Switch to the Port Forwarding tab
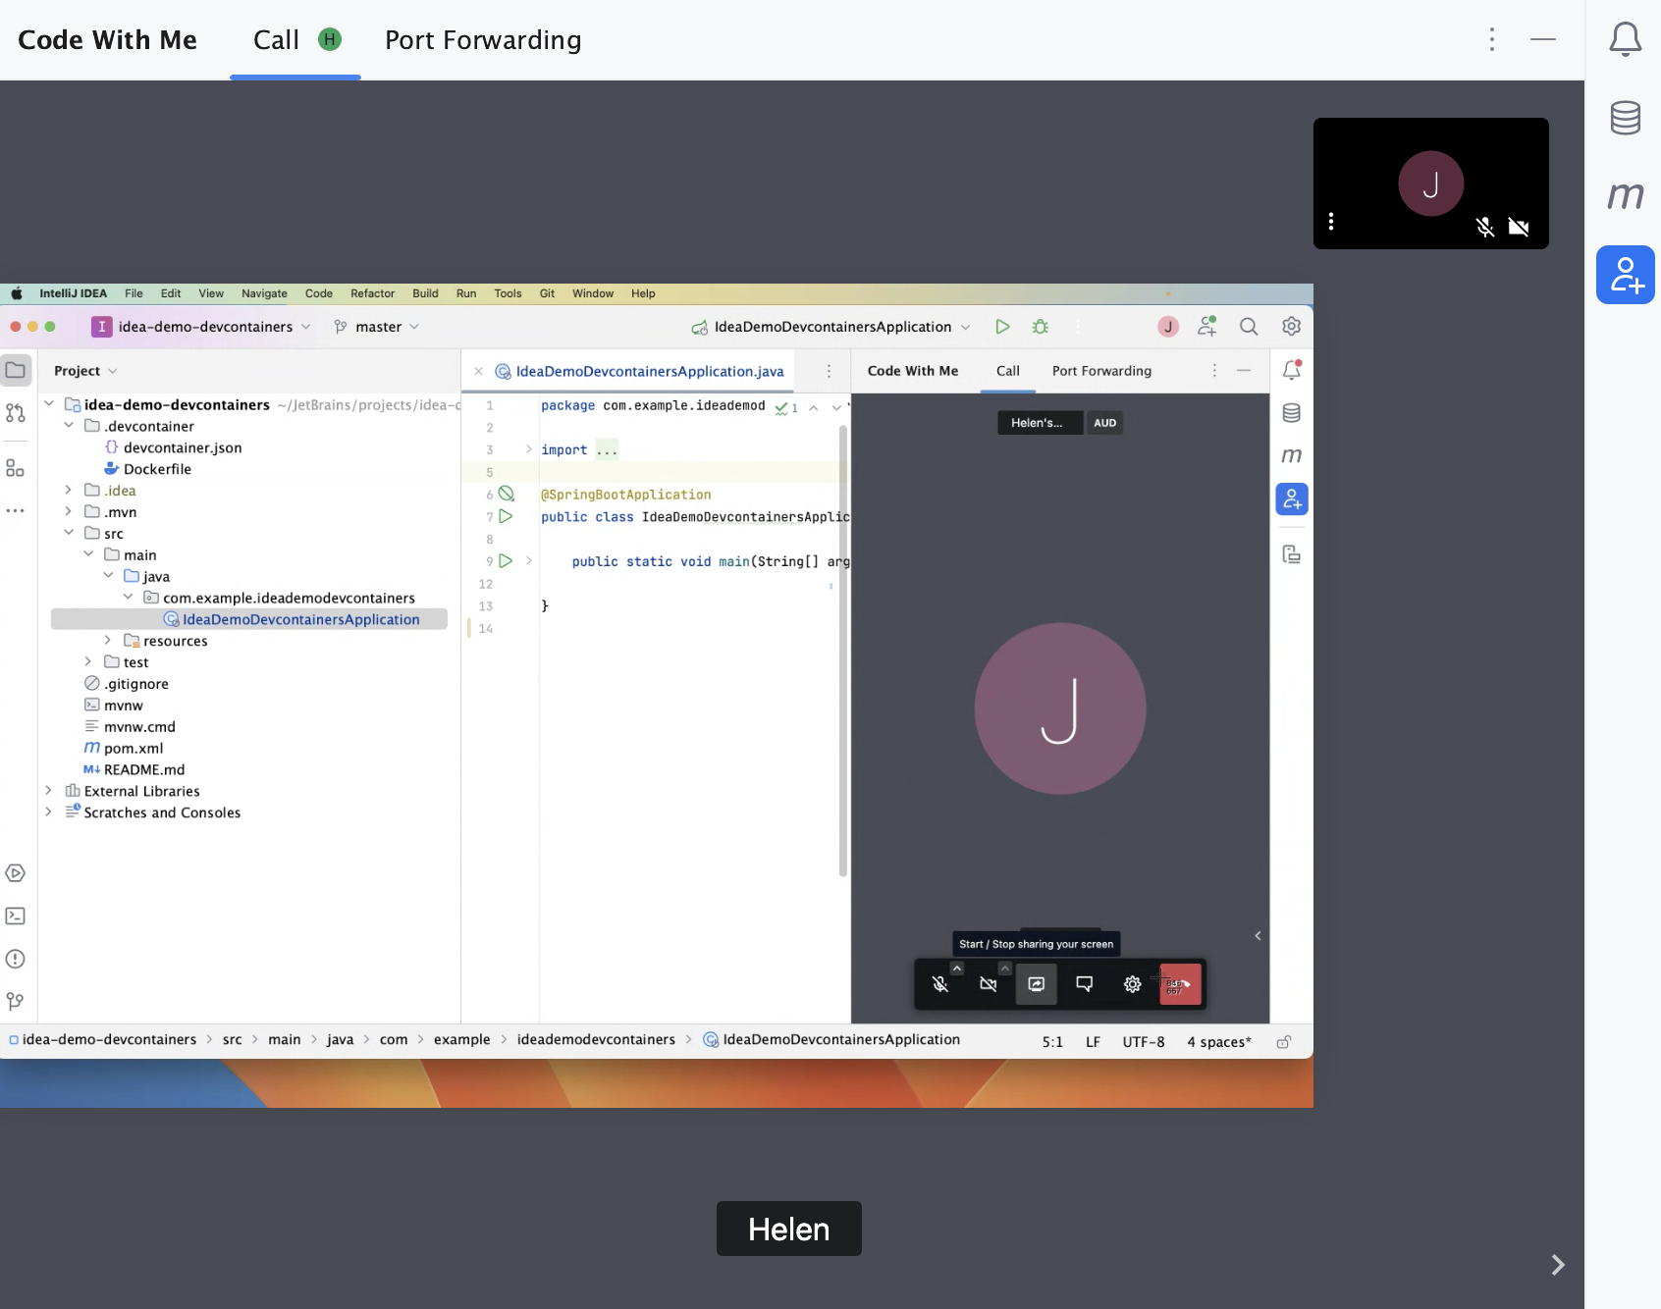This screenshot has width=1661, height=1309. point(482,40)
